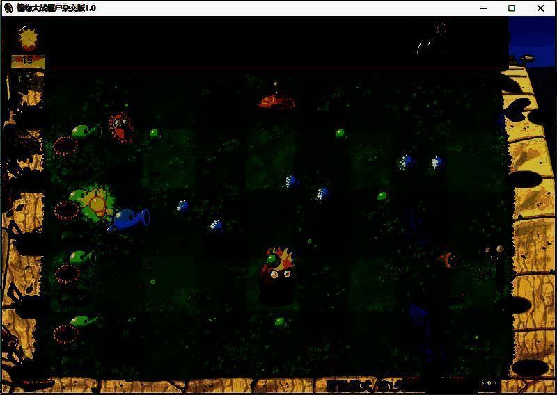Click the window title text in title bar
Screen dimensions: 557x395
[56, 8]
